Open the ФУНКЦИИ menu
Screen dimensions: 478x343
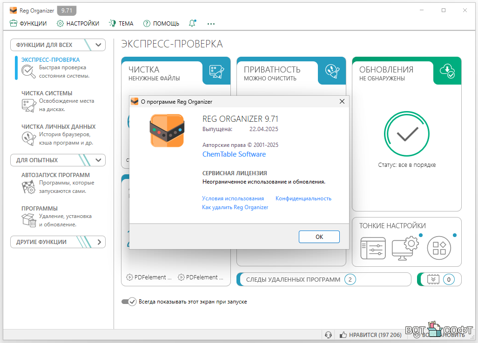pyautogui.click(x=28, y=23)
